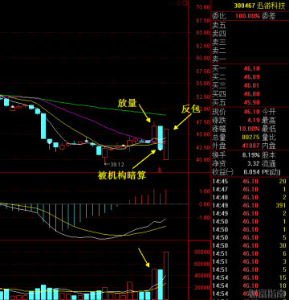Click the 委差 label
The width and height of the screenshot is (289, 300).
click(268, 16)
